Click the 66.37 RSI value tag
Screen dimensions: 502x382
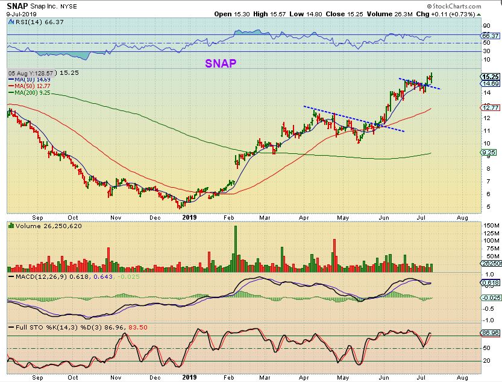pos(490,36)
